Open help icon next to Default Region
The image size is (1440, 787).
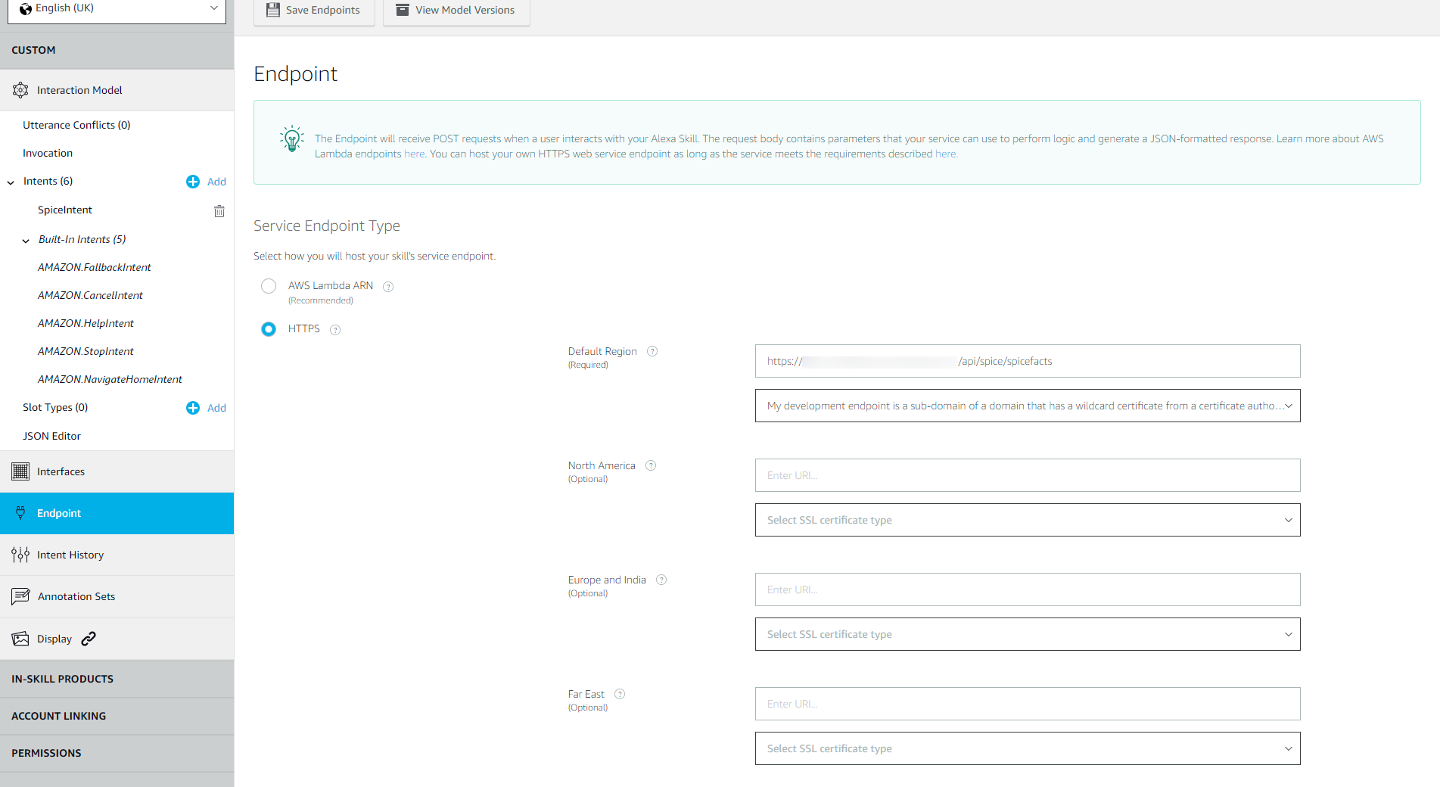click(x=652, y=351)
